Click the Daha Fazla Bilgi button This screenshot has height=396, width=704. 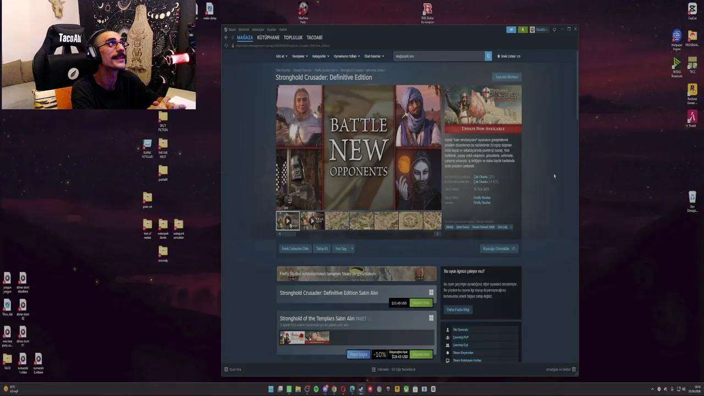458,310
